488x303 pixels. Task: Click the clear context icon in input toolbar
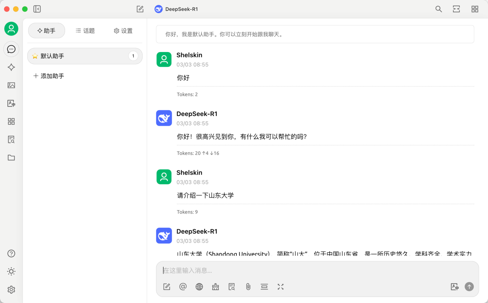pyautogui.click(x=264, y=287)
